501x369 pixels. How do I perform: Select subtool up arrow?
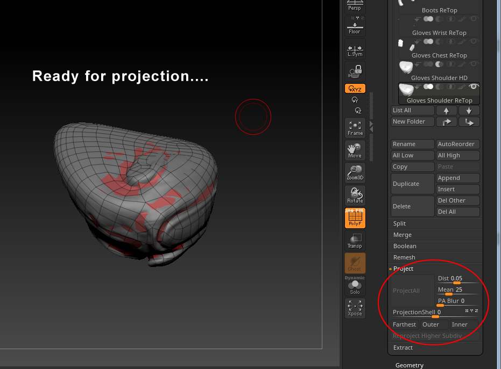pyautogui.click(x=446, y=110)
